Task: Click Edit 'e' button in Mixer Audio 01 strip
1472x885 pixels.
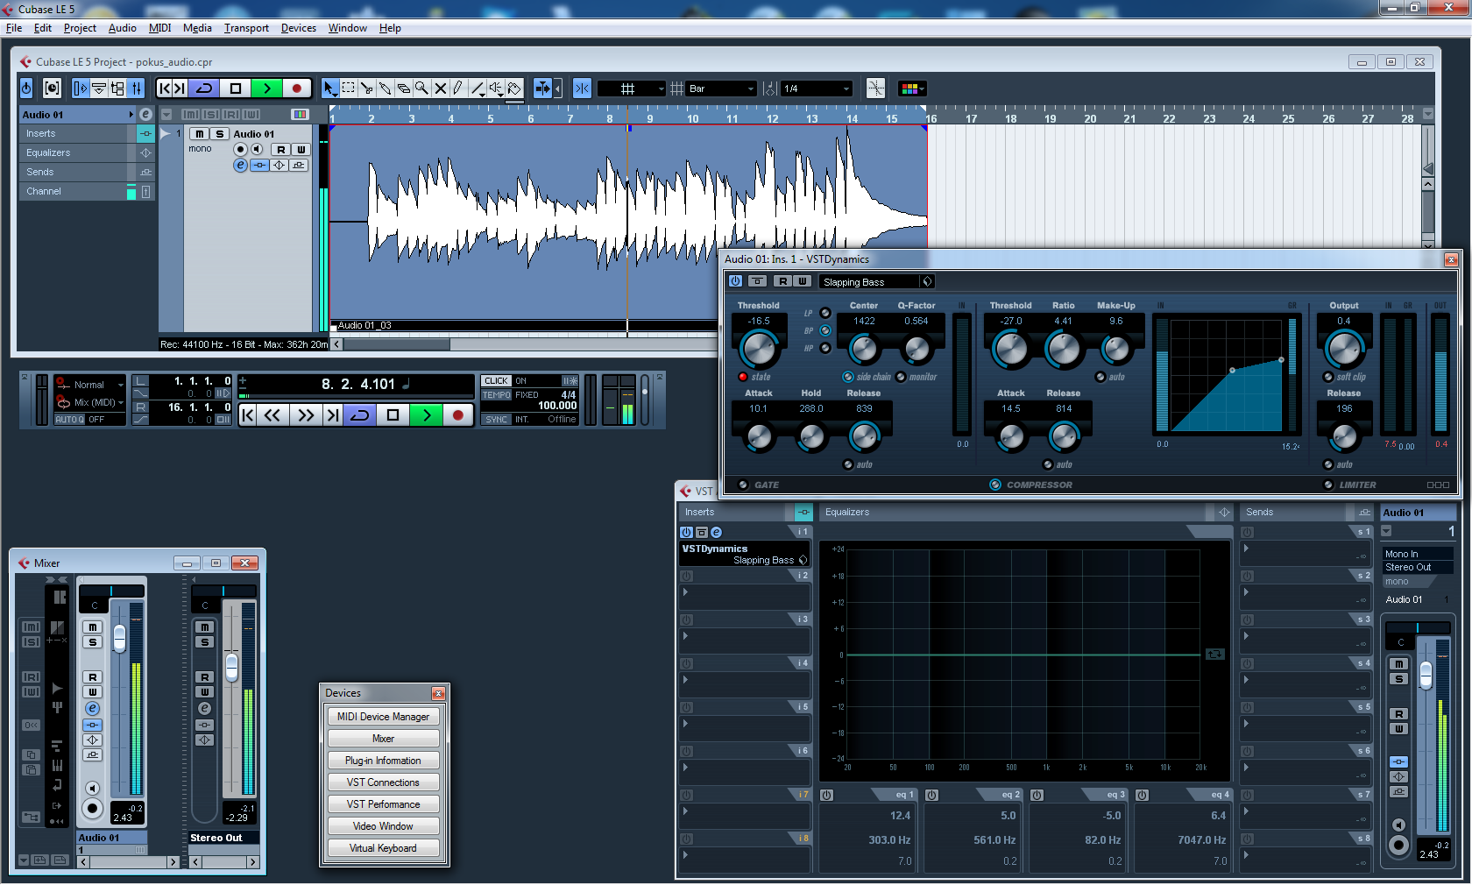Action: [x=92, y=708]
